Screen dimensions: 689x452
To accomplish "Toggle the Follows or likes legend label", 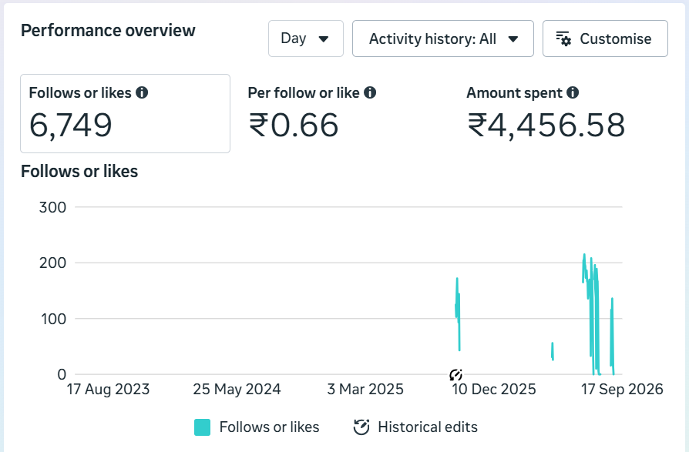I will tap(270, 427).
